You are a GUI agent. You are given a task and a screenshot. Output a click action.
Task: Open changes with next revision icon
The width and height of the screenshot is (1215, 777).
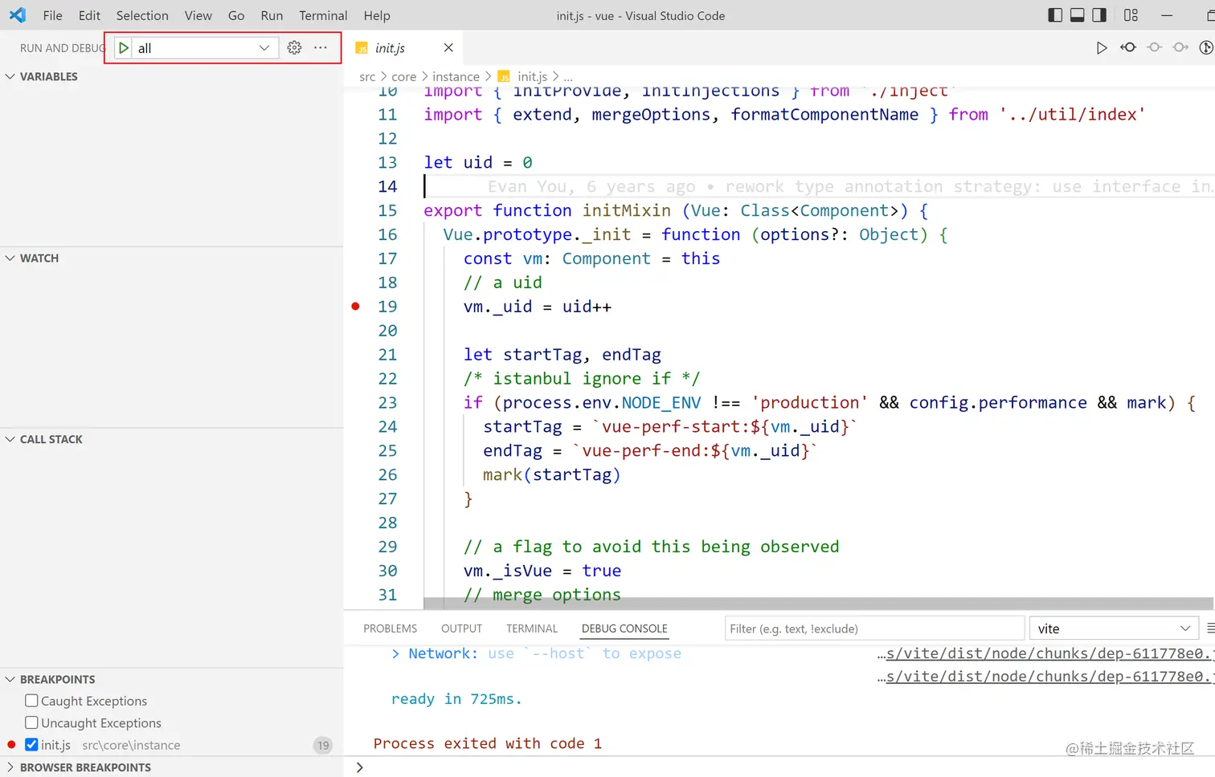1180,47
